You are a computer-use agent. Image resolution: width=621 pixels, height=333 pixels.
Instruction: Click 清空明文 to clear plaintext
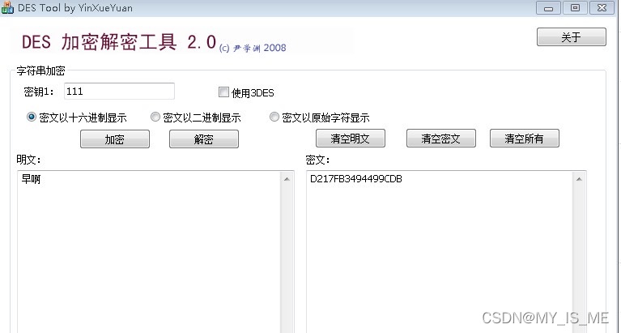350,138
